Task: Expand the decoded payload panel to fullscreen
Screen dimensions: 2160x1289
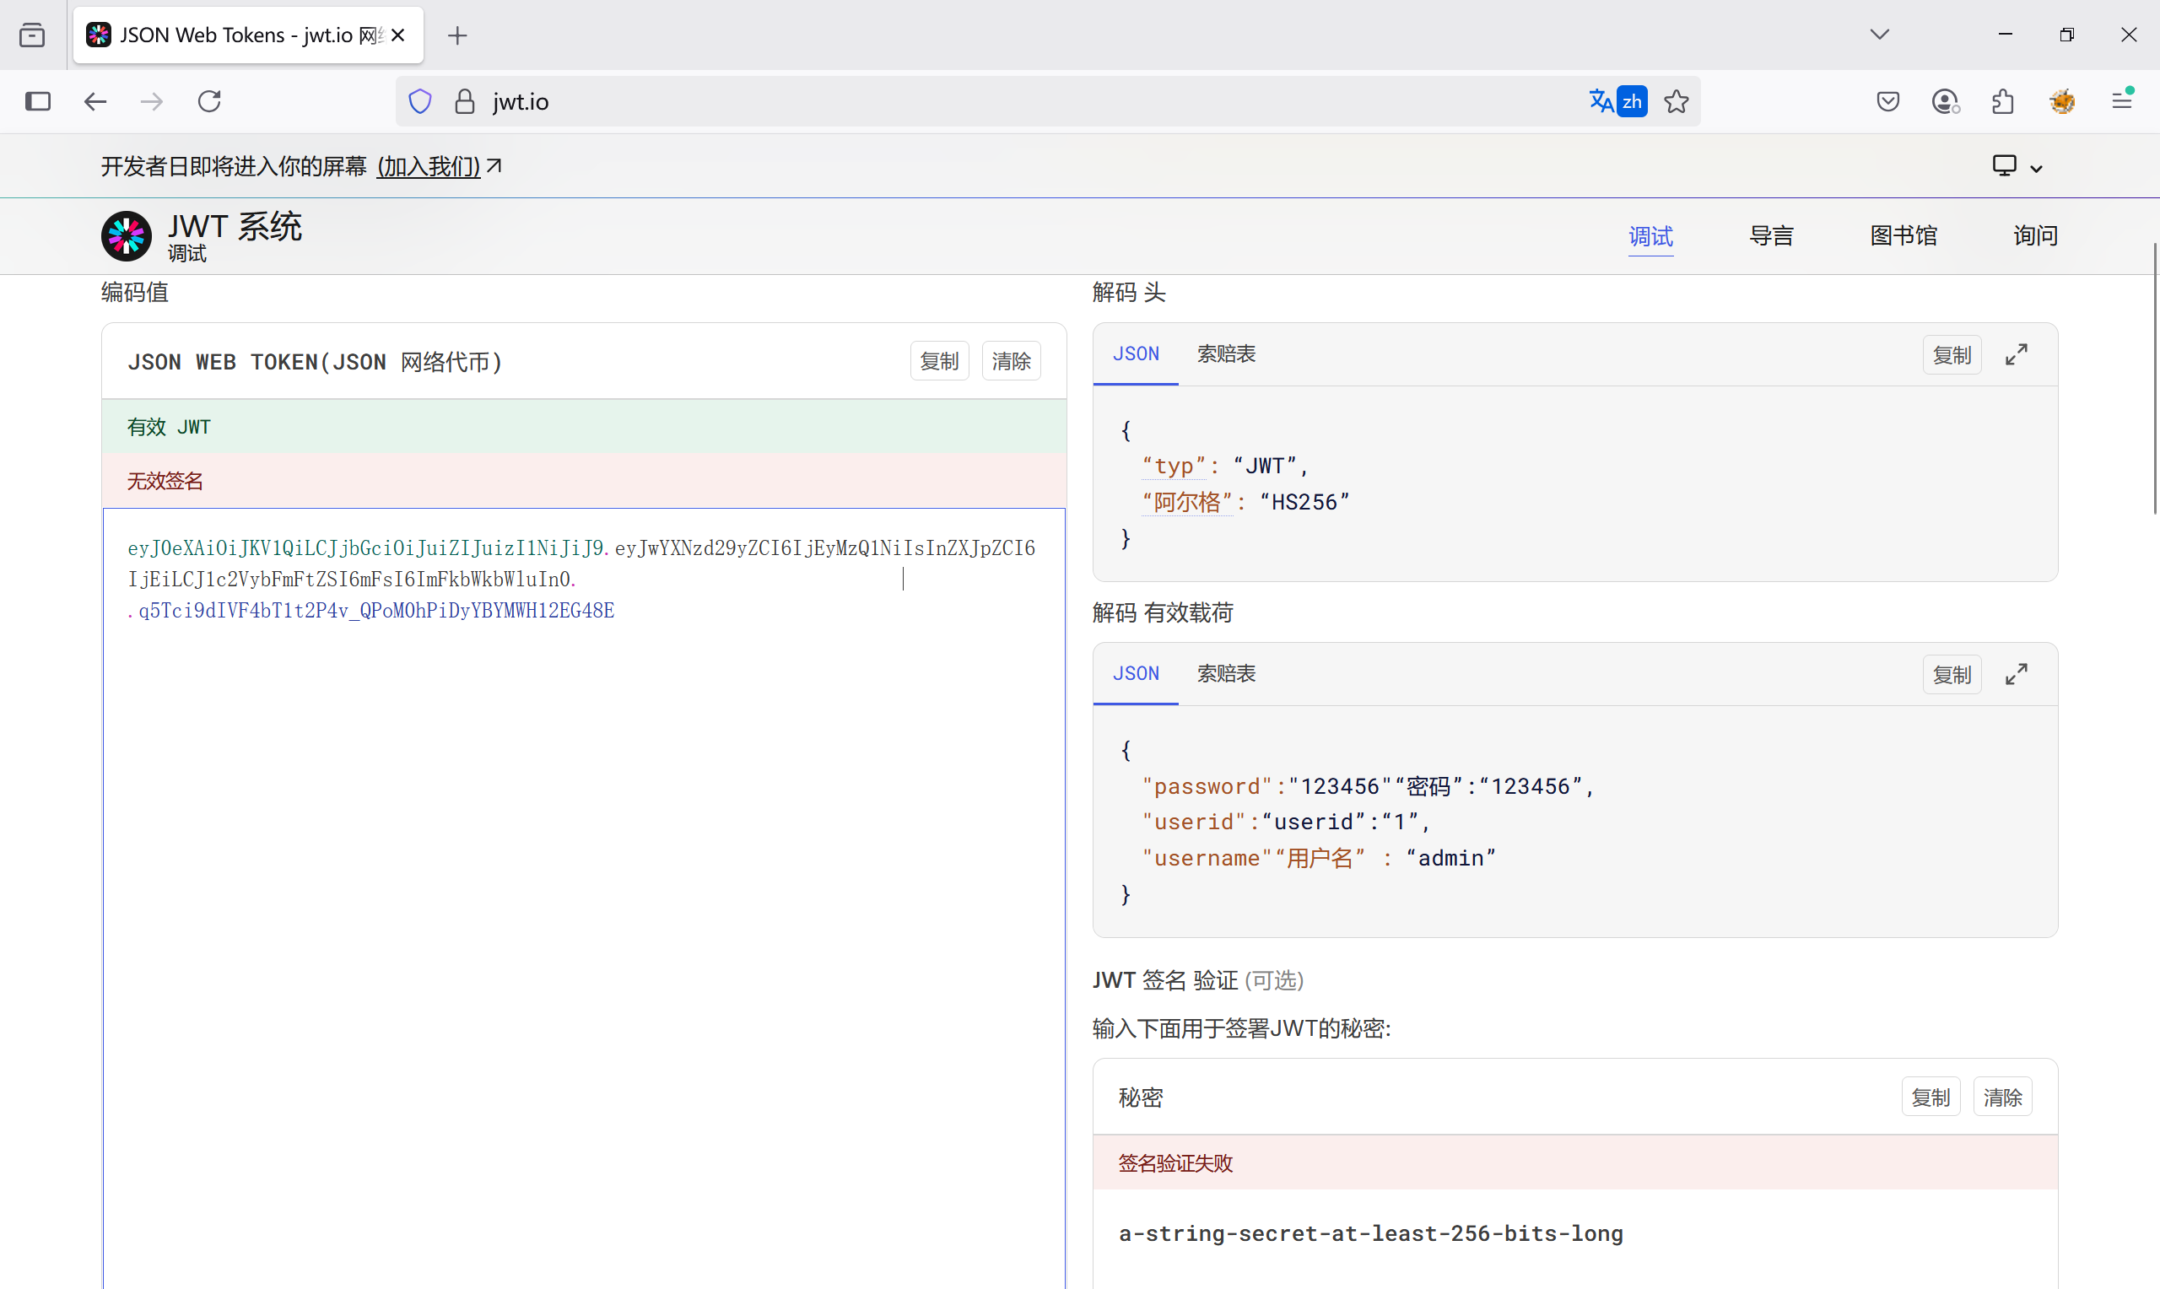Action: tap(2016, 674)
